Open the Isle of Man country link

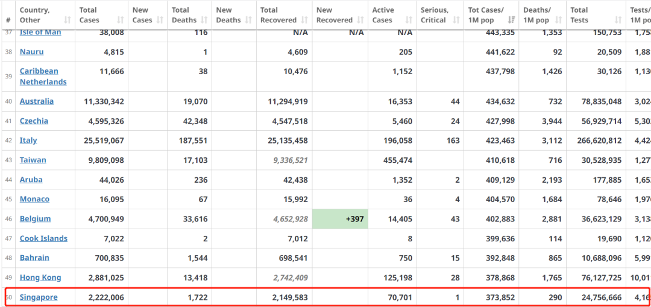pos(40,33)
